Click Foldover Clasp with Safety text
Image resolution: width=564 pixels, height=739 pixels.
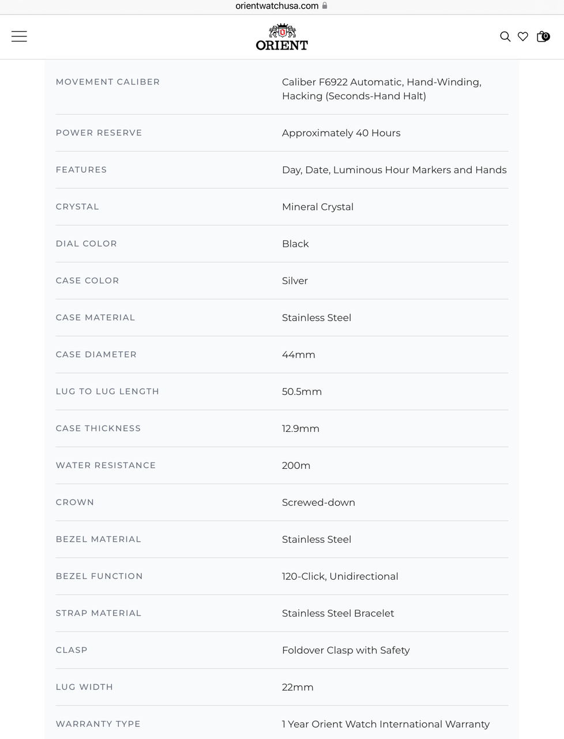click(345, 650)
